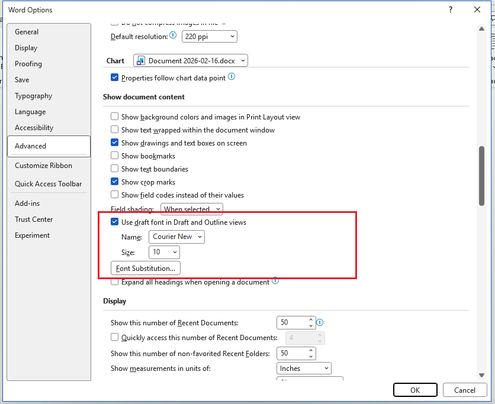Viewport: 495px width, 404px height.
Task: Click OK to apply options
Action: (415, 390)
